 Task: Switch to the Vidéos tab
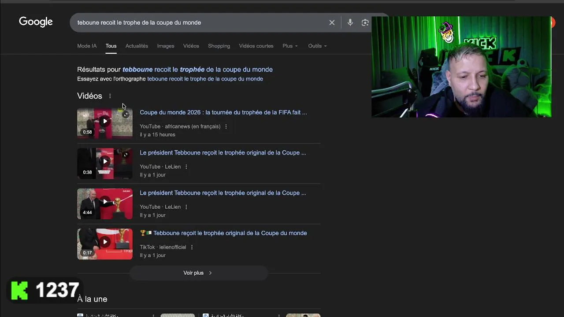pos(191,46)
